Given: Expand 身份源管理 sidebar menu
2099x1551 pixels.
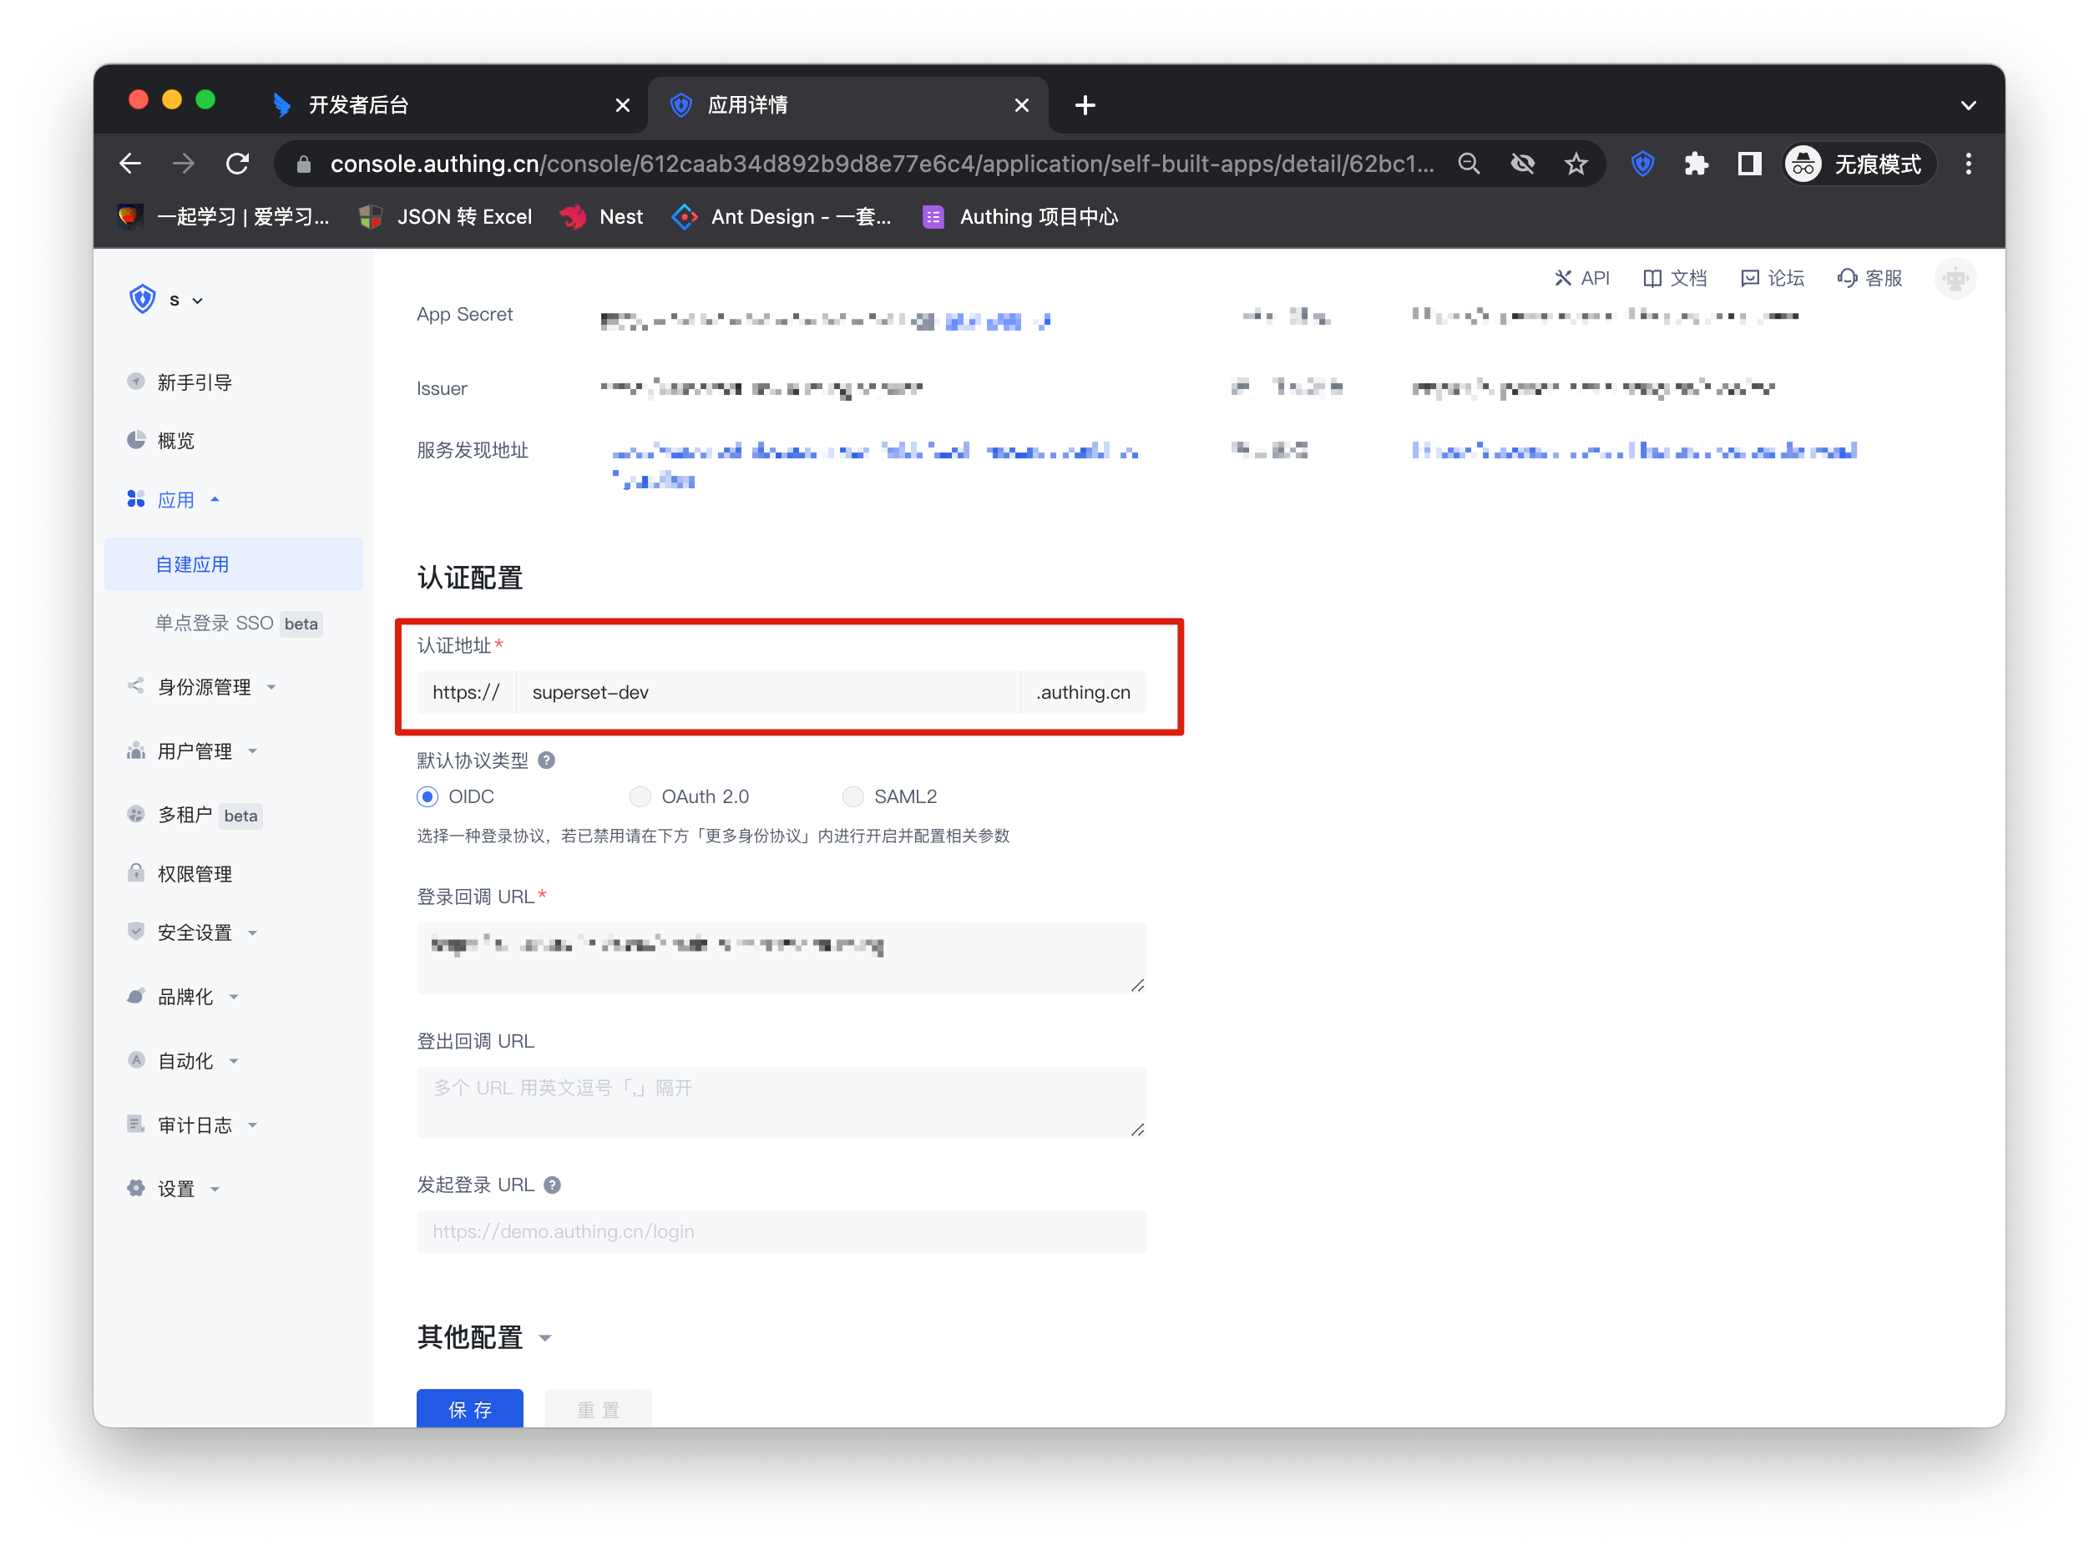Looking at the screenshot, I should 204,687.
